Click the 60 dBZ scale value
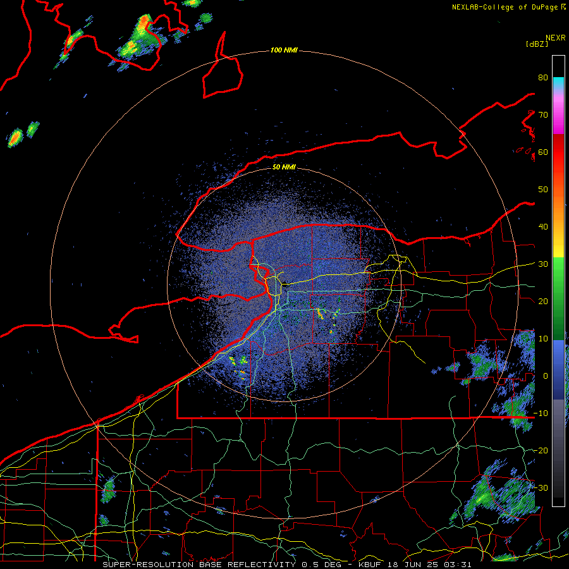The image size is (569, 569). [543, 152]
